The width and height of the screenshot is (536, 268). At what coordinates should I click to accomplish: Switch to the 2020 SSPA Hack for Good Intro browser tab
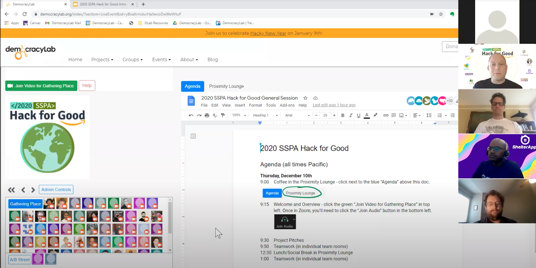[x=103, y=4]
